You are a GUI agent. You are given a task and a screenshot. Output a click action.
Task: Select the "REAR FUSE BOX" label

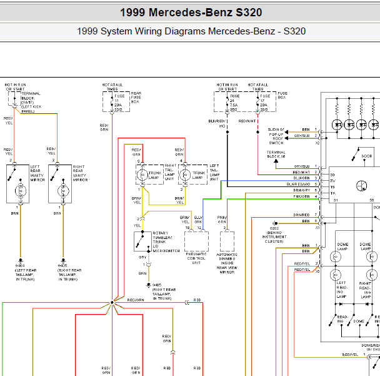coord(136,97)
